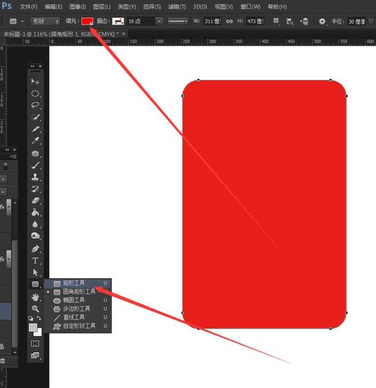Screen dimensions: 376x388
Task: Select the Eyedropper tool
Action: (x=35, y=141)
